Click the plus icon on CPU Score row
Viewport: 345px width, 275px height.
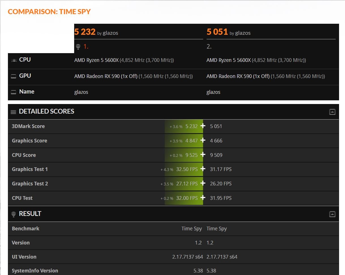[x=203, y=155]
